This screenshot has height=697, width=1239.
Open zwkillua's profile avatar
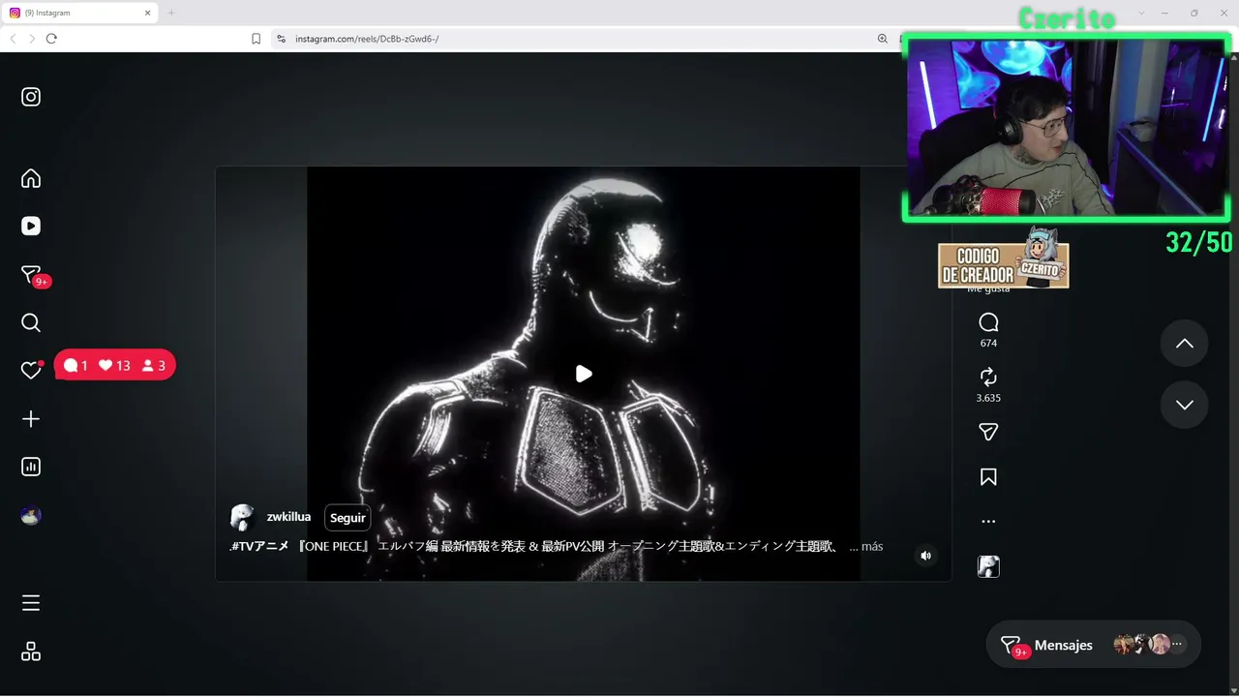[x=242, y=517]
